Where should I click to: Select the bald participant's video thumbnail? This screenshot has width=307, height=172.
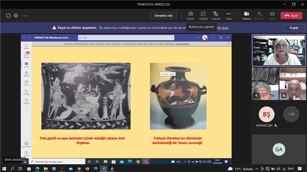(x=293, y=83)
